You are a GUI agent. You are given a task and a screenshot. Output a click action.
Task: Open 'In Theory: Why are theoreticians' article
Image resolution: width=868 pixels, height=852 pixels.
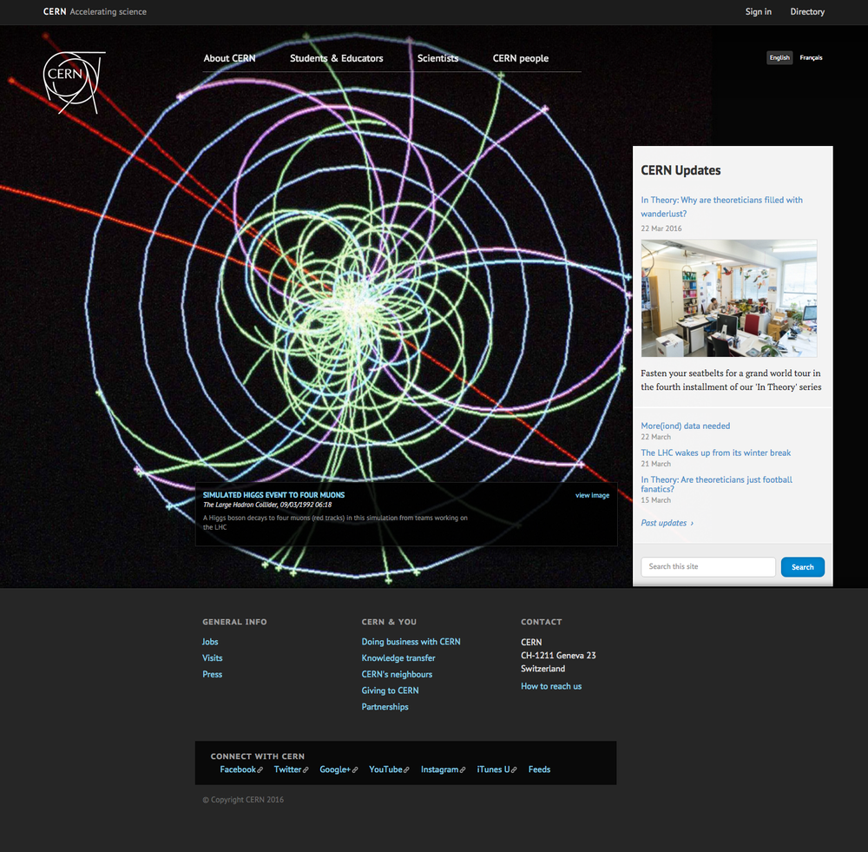[x=721, y=207]
